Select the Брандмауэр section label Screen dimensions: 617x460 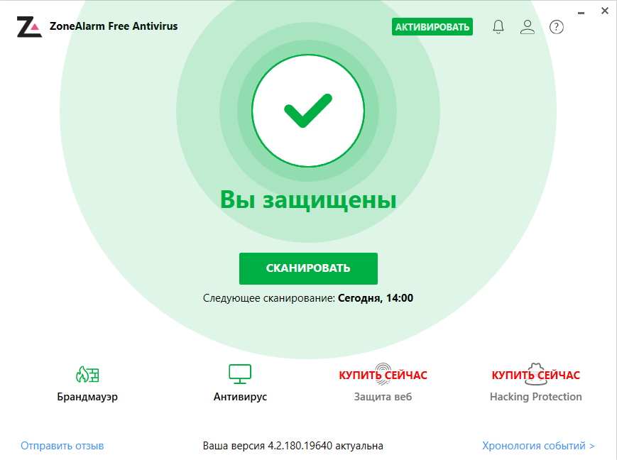pyautogui.click(x=87, y=396)
